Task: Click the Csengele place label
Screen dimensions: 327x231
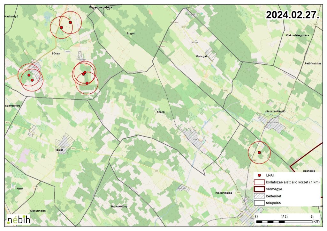Action: point(309,171)
